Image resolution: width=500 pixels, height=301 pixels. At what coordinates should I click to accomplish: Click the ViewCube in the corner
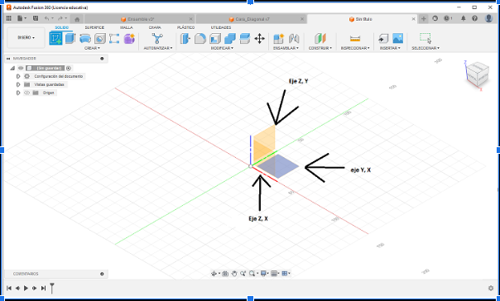[478, 74]
